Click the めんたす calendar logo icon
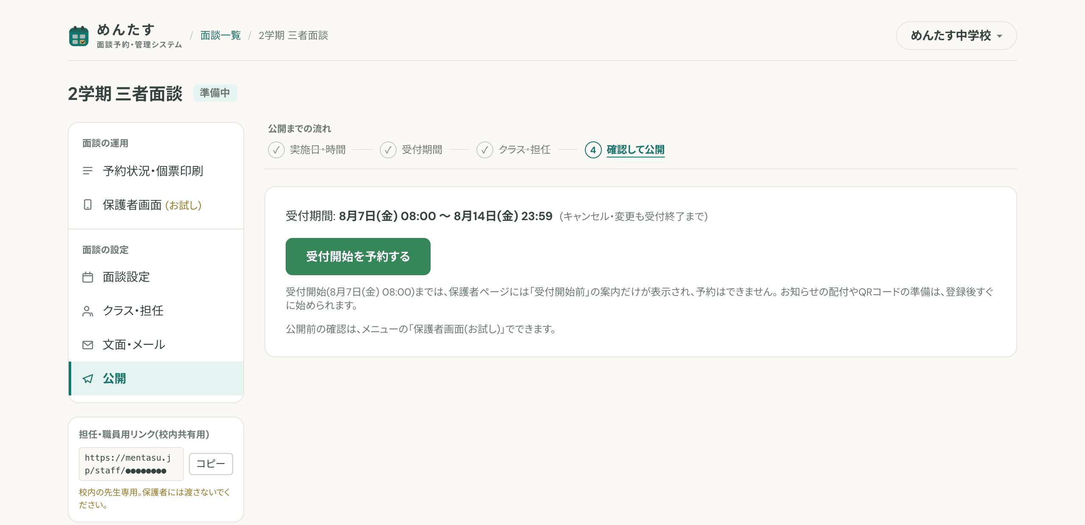The height and width of the screenshot is (525, 1085). coord(79,36)
